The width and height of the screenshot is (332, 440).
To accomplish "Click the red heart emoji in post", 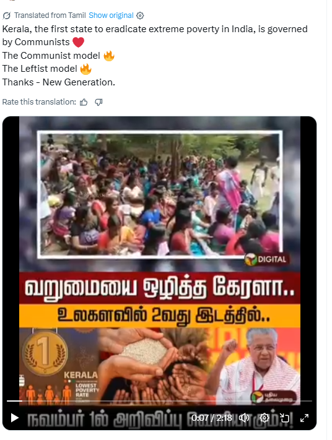I will click(79, 42).
